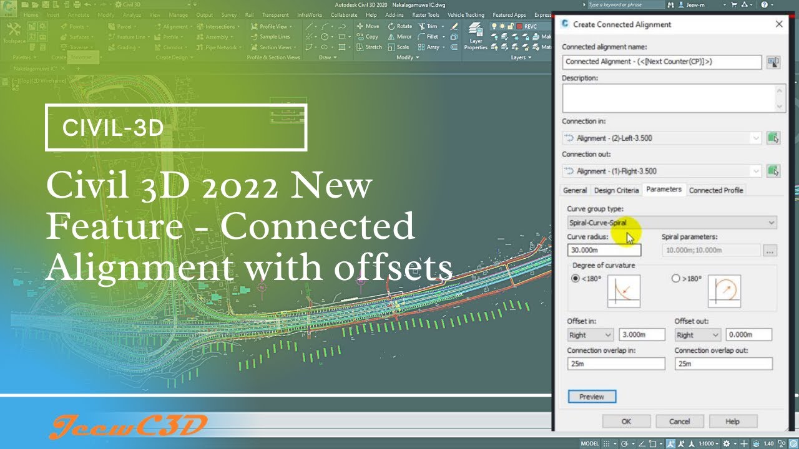
Task: Select the Copy tool in Modify panel
Action: [x=367, y=37]
